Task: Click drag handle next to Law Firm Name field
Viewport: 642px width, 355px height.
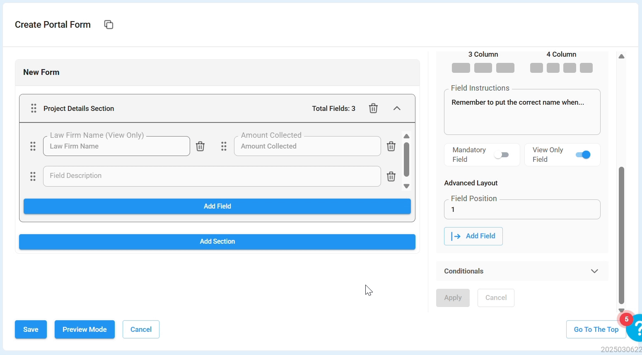Action: click(x=33, y=146)
